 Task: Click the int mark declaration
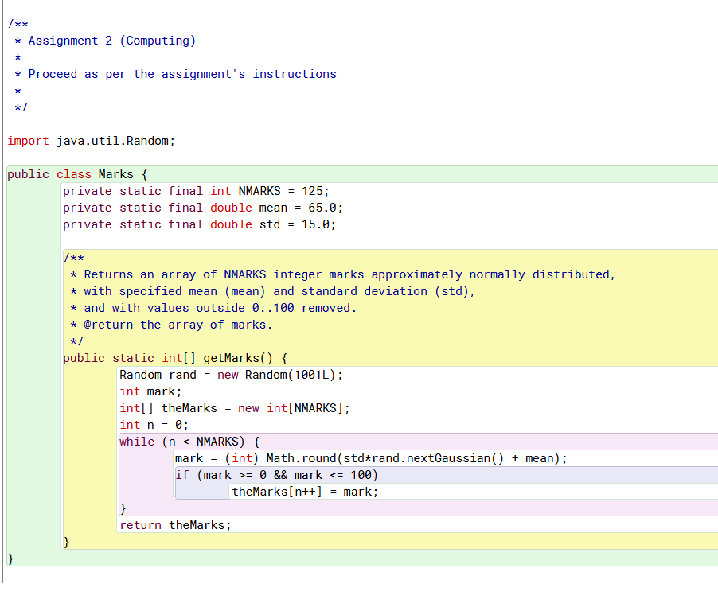147,391
